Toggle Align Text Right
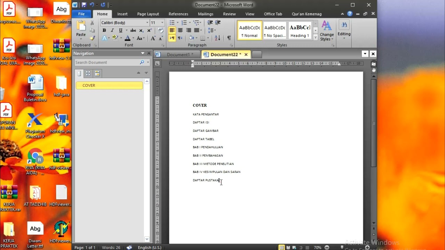The image size is (445, 250). (x=188, y=31)
